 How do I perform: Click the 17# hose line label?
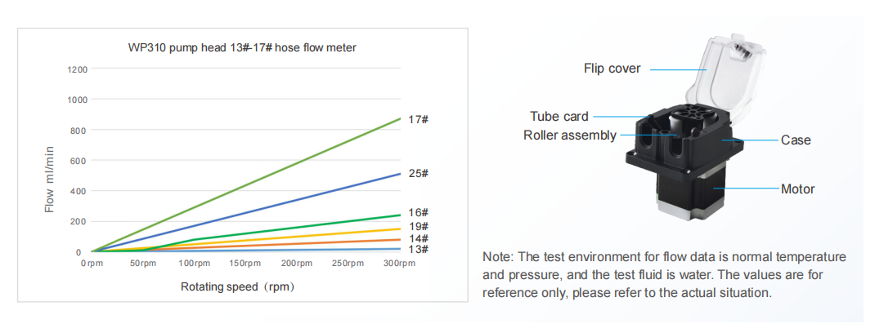(419, 120)
